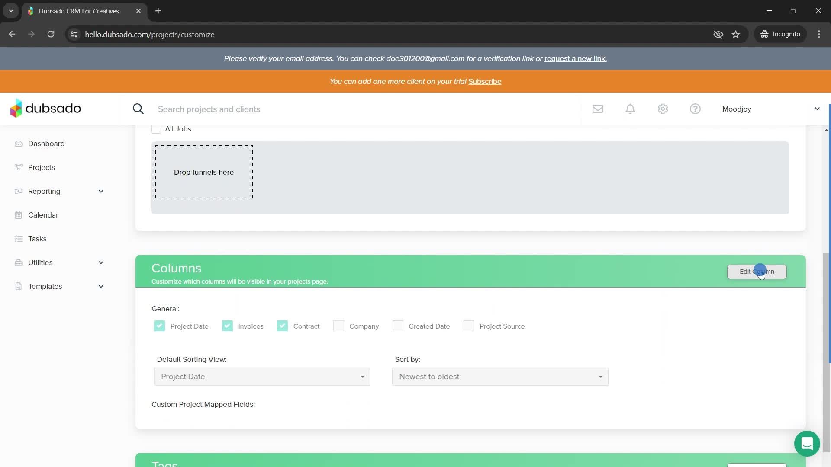Click the third-party cookies eye icon
Viewport: 831px width, 467px height.
[x=718, y=34]
